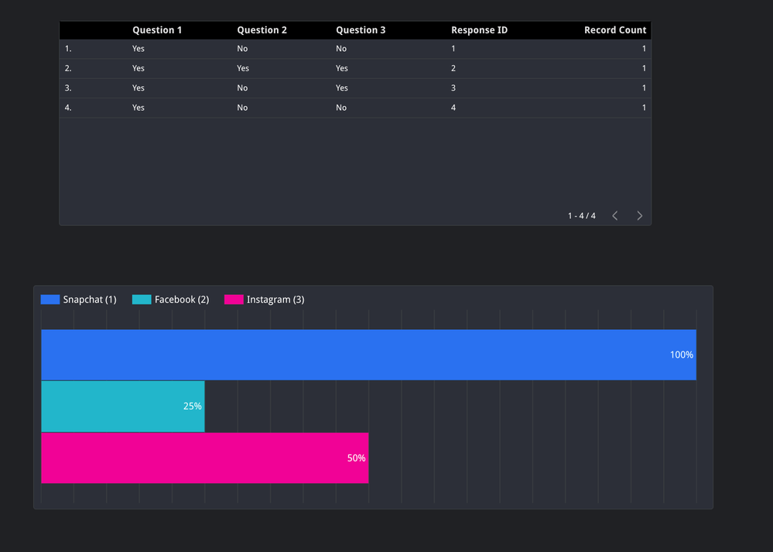Click row 3 Question 3 Yes cell
This screenshot has width=773, height=552.
point(342,87)
